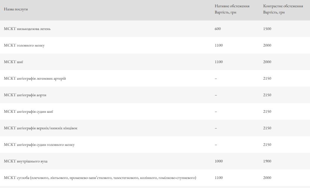The height and width of the screenshot is (188, 310).
Task: Click the 1900 contrast price for inner ear
Action: click(267, 161)
